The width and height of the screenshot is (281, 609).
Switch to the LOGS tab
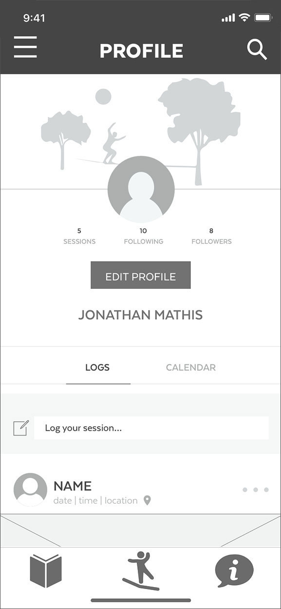(x=97, y=367)
